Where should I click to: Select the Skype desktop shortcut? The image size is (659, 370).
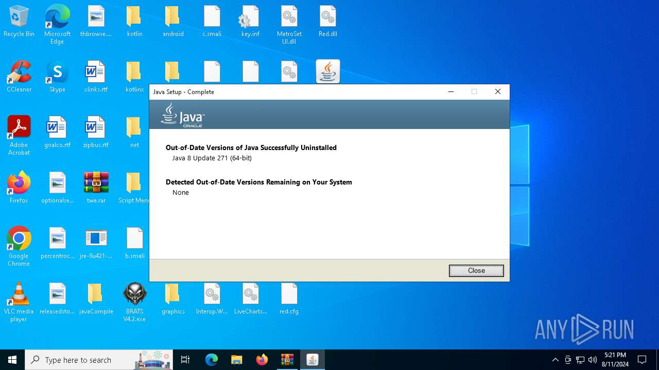click(x=57, y=77)
